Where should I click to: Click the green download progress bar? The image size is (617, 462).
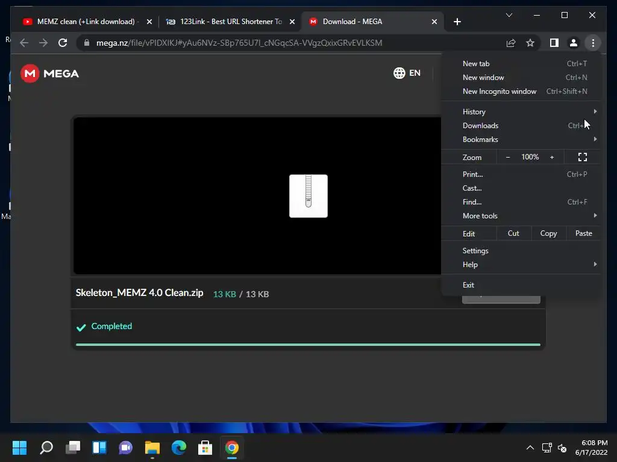tap(308, 345)
